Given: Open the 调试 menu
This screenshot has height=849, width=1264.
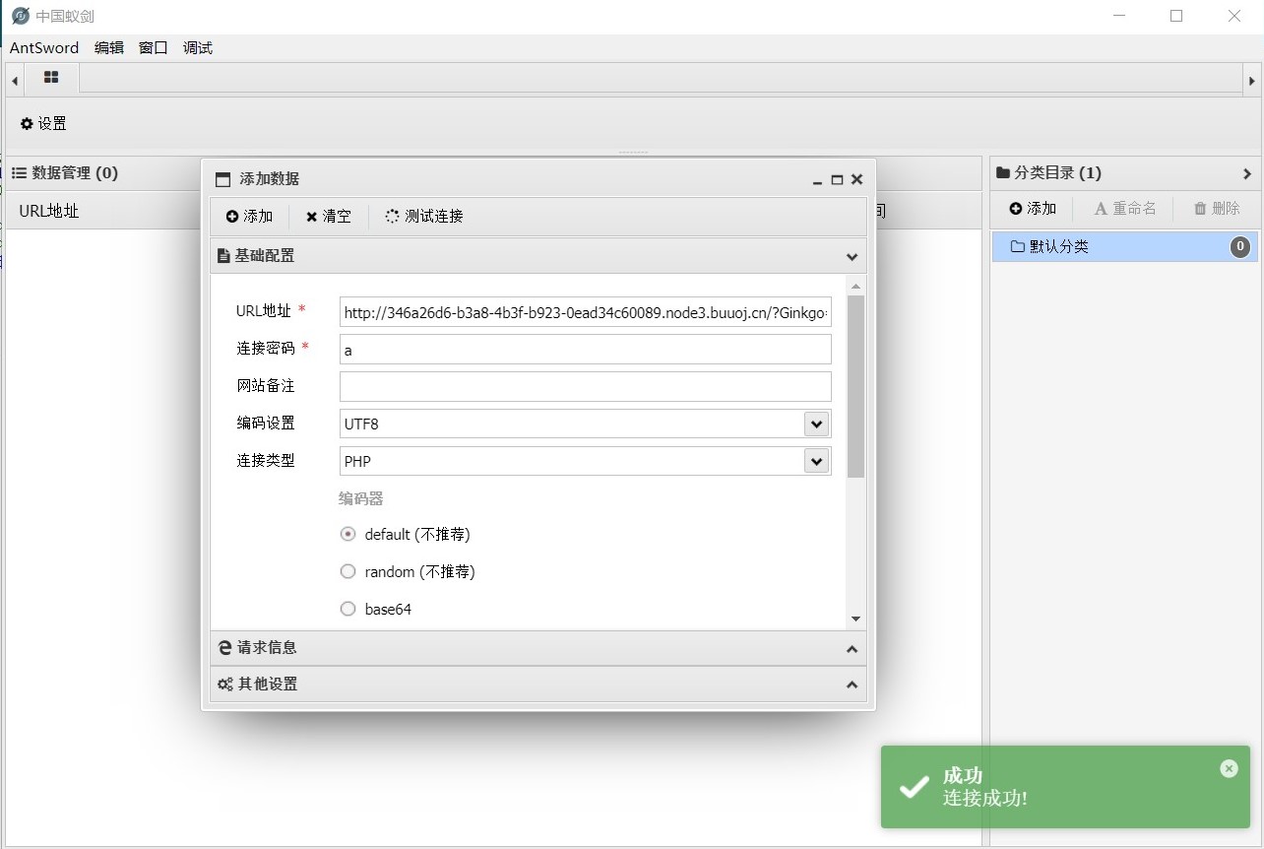Looking at the screenshot, I should (x=197, y=47).
